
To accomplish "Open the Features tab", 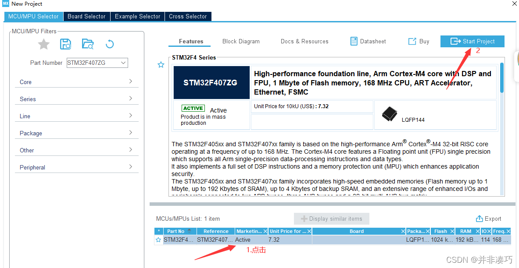I will 191,41.
